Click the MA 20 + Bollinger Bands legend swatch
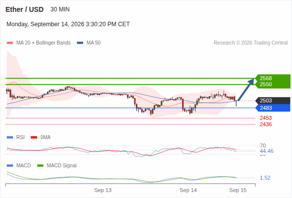The width and height of the screenshot is (292, 198). point(10,43)
